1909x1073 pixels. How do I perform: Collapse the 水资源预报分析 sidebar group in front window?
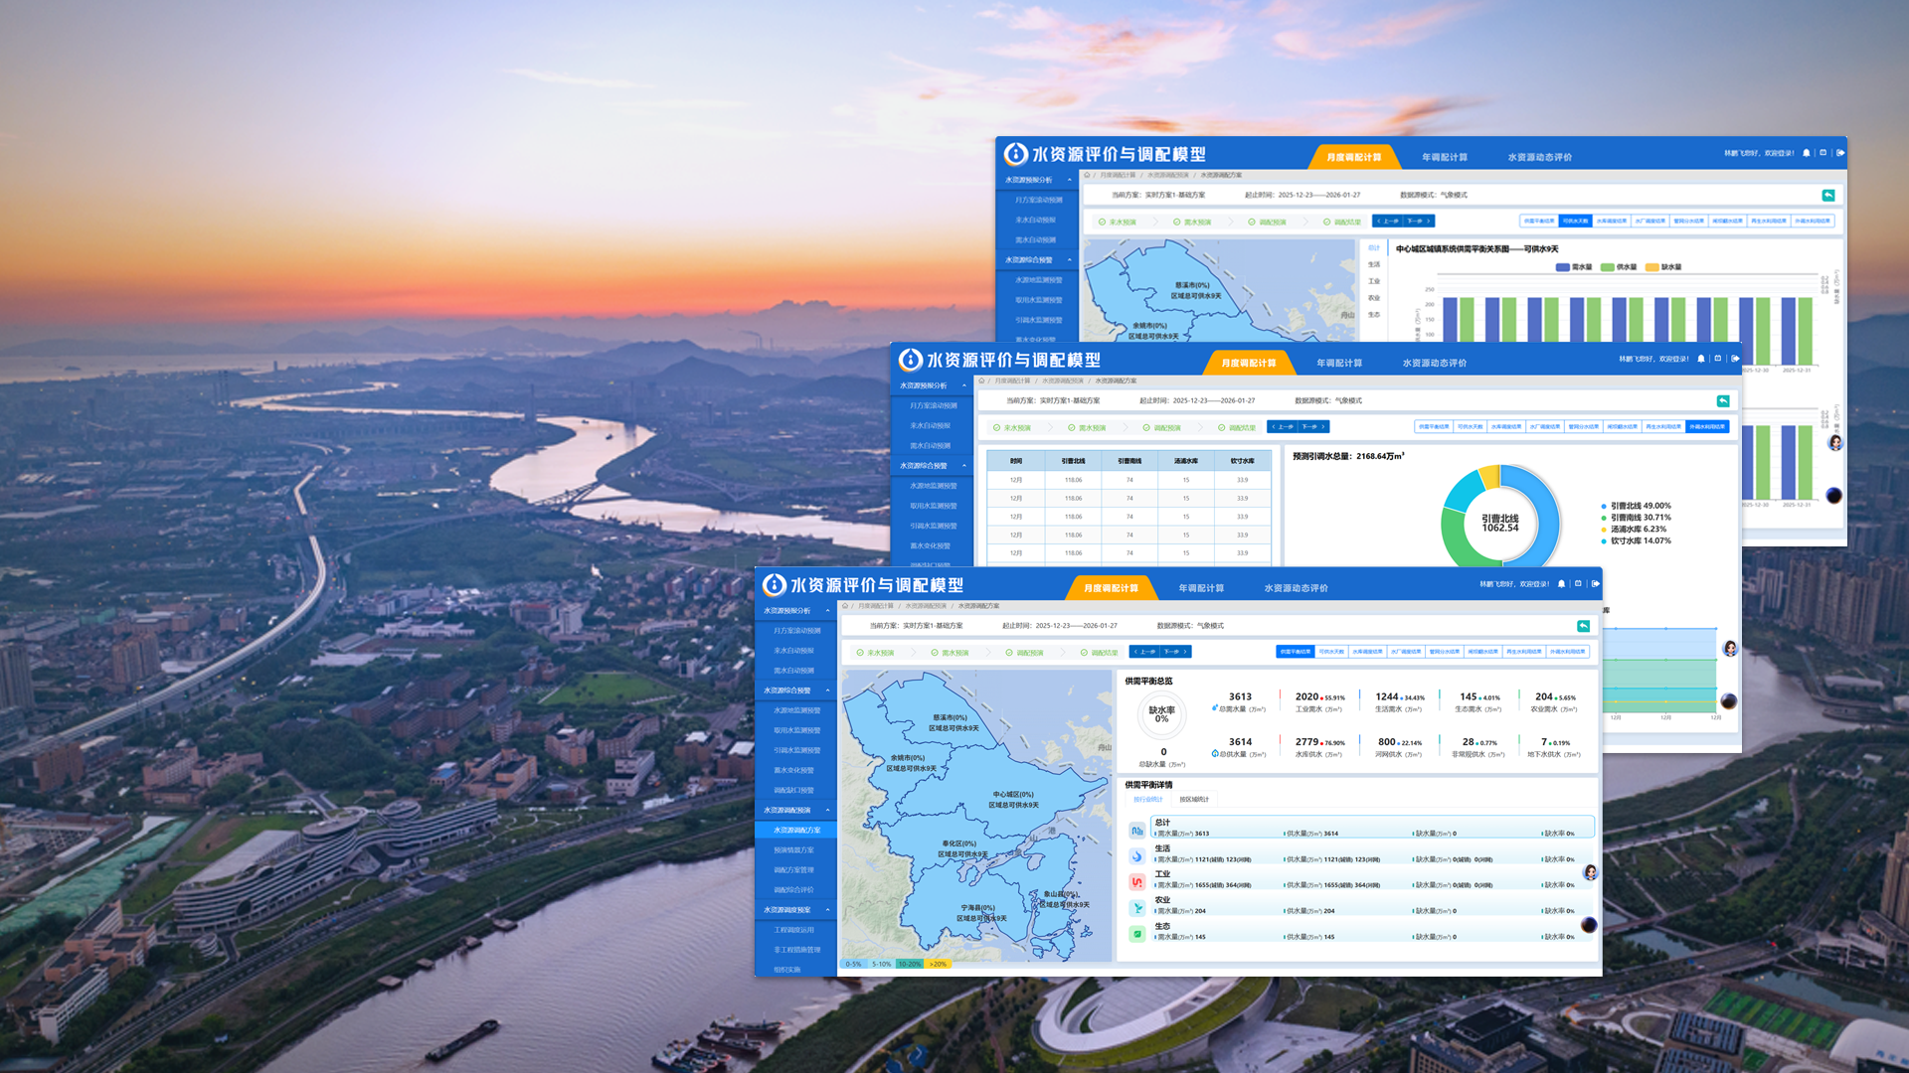pos(827,611)
